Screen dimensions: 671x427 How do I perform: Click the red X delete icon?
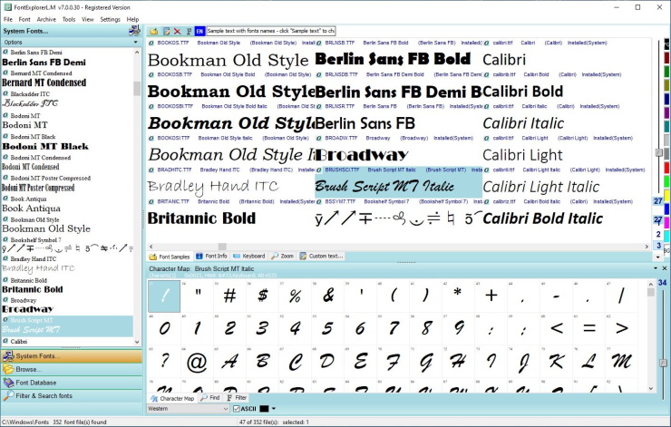177,31
